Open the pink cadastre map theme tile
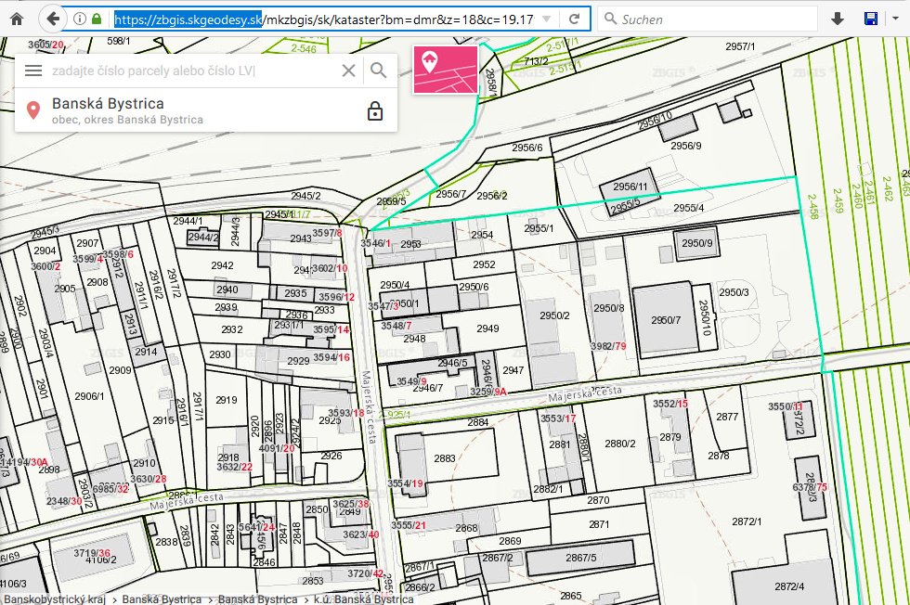Screen dimensions: 910x605 pos(446,70)
